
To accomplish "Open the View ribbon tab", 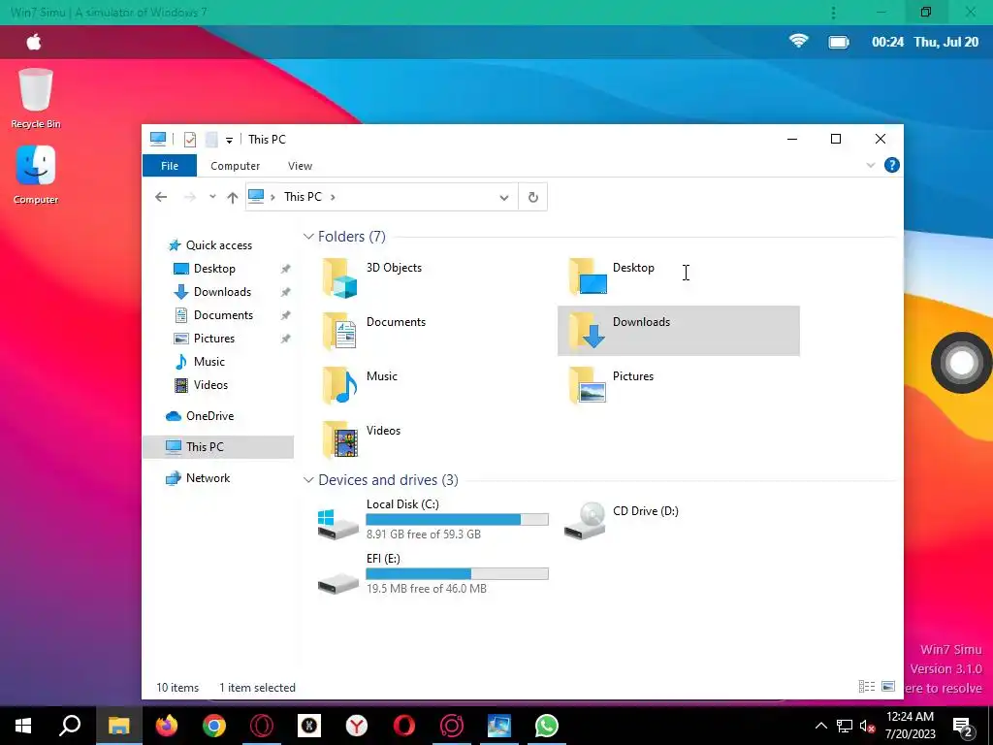I will point(301,166).
